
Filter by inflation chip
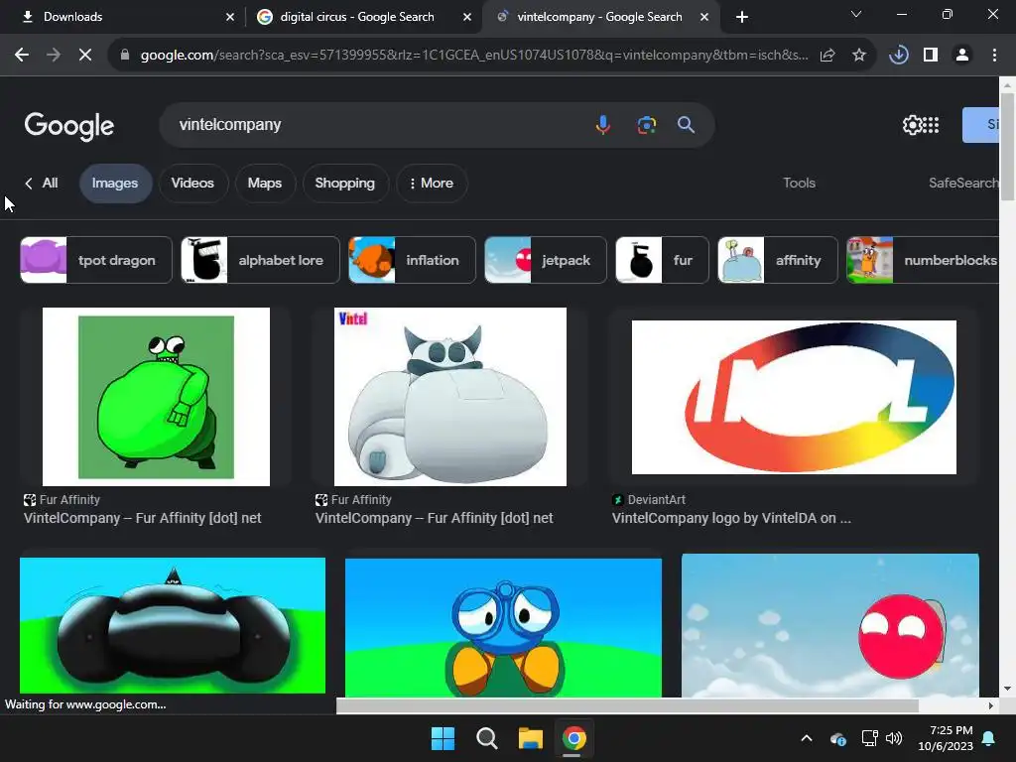point(412,261)
